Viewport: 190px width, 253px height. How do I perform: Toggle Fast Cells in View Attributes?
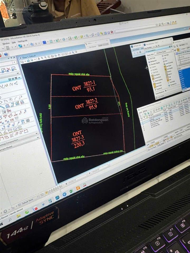click(165, 56)
